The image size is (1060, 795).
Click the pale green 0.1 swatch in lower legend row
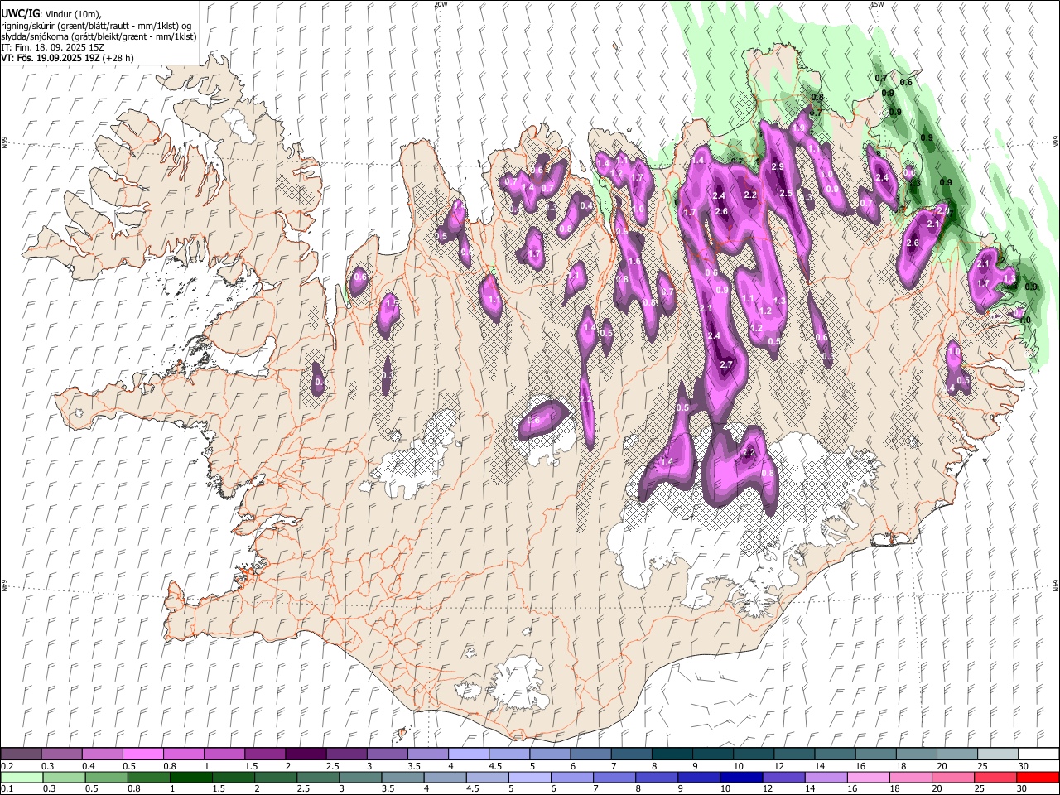(22, 777)
